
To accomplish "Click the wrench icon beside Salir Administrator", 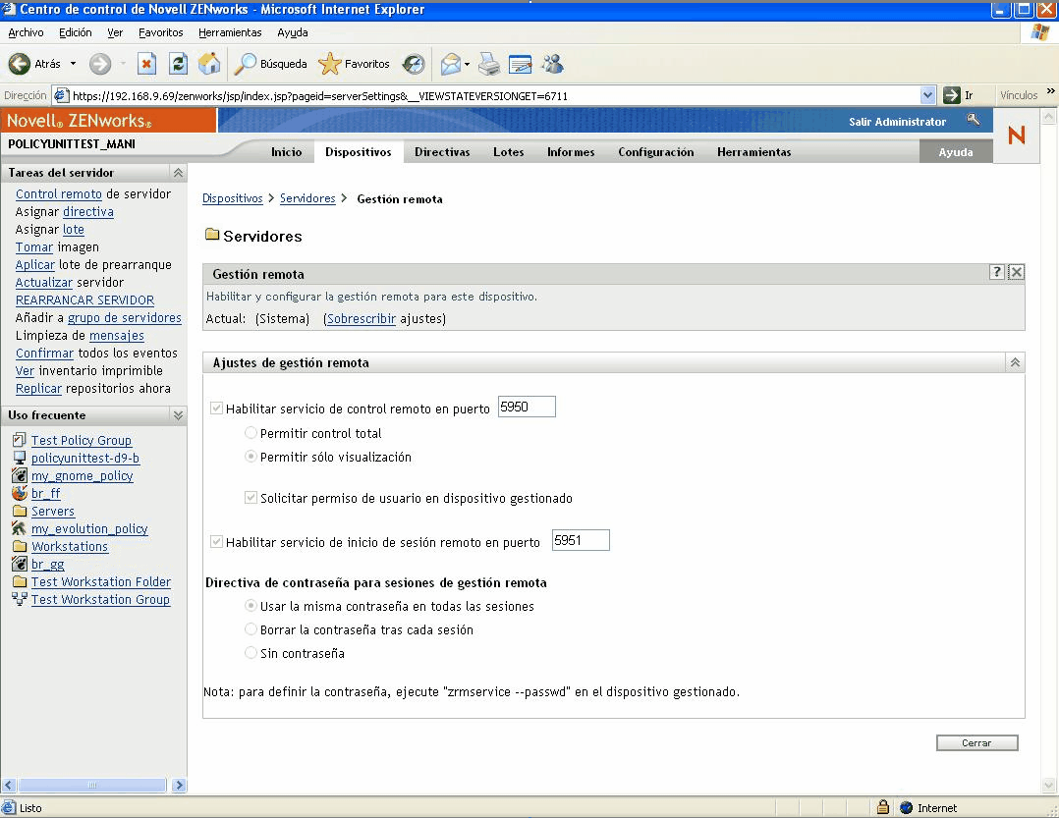I will 974,120.
